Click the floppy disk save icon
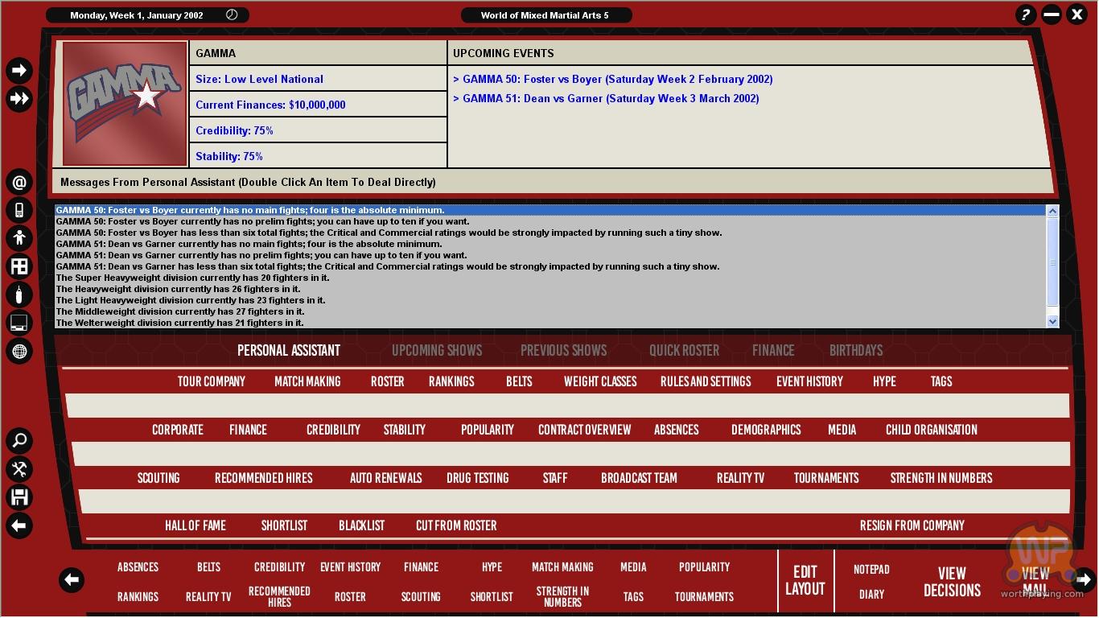The height and width of the screenshot is (618, 1099). pos(19,497)
